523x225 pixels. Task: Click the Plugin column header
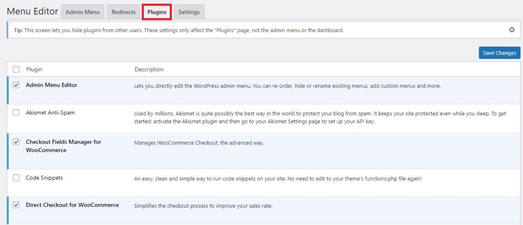[x=34, y=69]
